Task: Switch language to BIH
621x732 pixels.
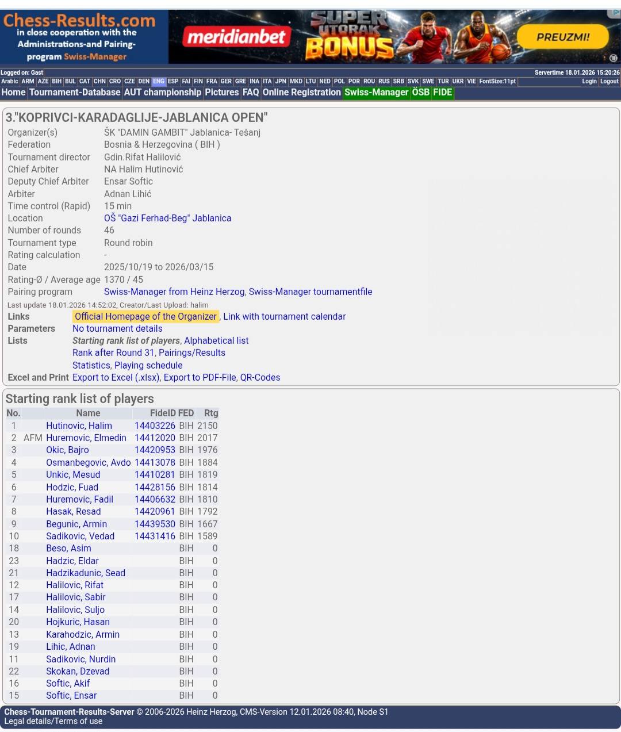Action: [56, 82]
